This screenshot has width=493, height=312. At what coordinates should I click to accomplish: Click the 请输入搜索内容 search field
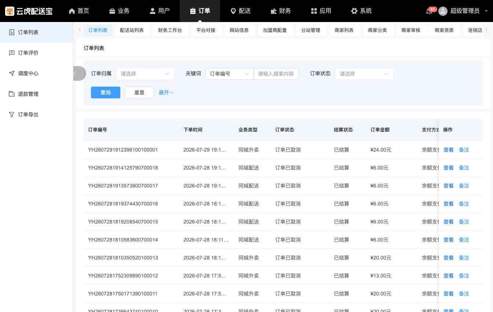point(276,74)
